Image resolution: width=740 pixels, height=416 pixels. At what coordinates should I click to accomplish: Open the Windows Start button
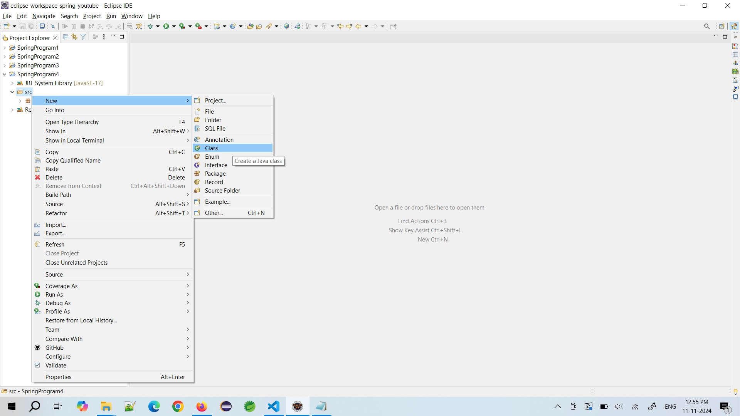[x=12, y=406]
